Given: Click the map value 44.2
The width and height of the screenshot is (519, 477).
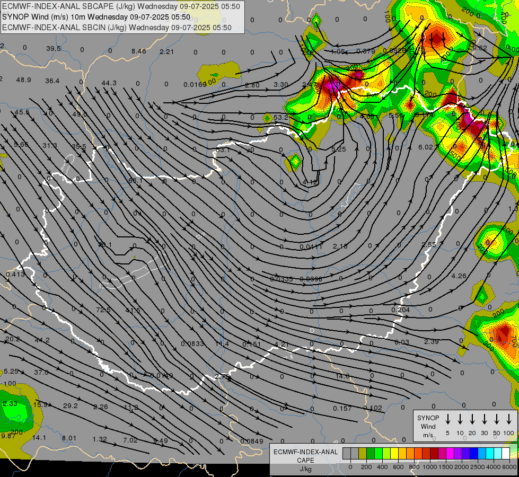Looking at the screenshot, I should point(42,340).
